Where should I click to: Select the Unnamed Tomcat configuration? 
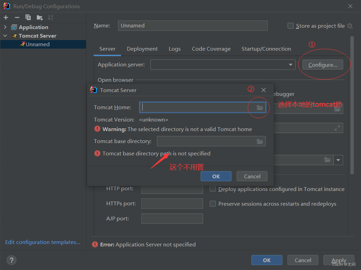pos(43,44)
